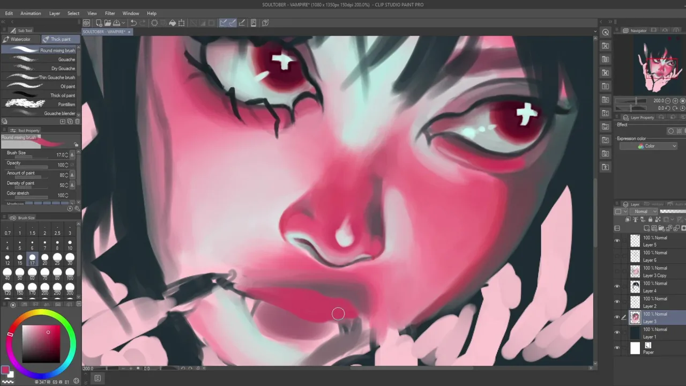Open Clip Studio launcher icon in toolbar
This screenshot has height=386, width=686.
coord(86,23)
